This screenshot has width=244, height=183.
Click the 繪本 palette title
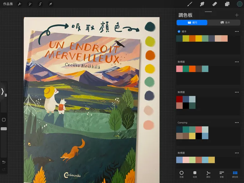[x=184, y=31]
